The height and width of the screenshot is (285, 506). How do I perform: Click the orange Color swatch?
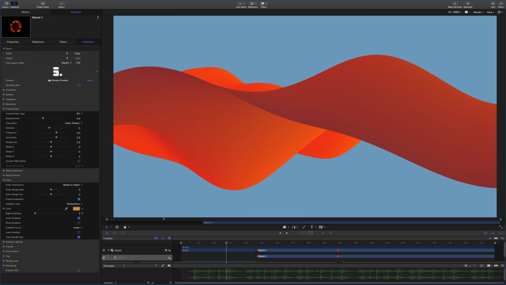(76, 209)
